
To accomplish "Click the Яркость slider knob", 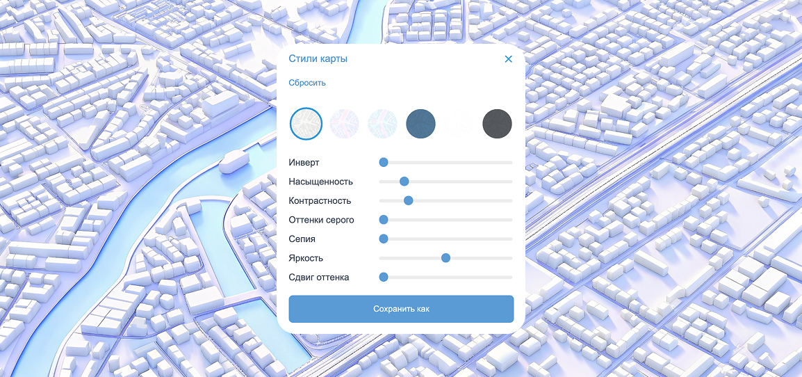I will 445,258.
